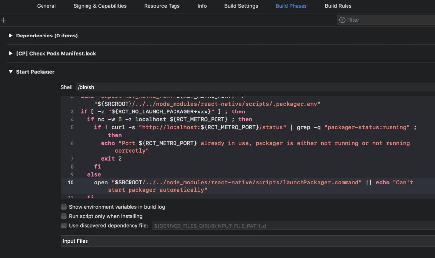Go to the Info tab

tap(202, 6)
